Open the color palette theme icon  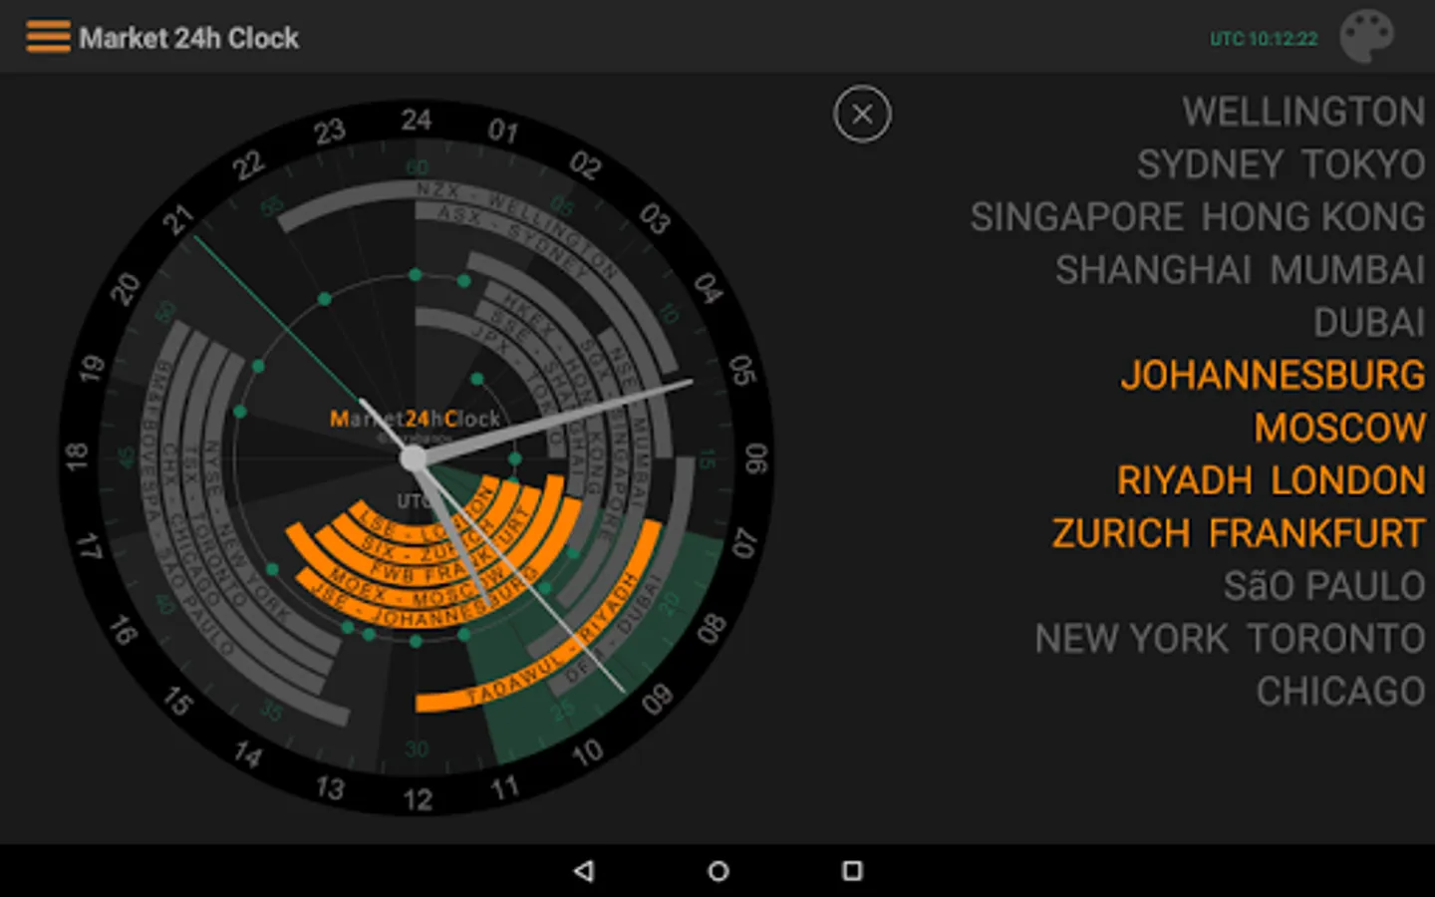coord(1366,37)
